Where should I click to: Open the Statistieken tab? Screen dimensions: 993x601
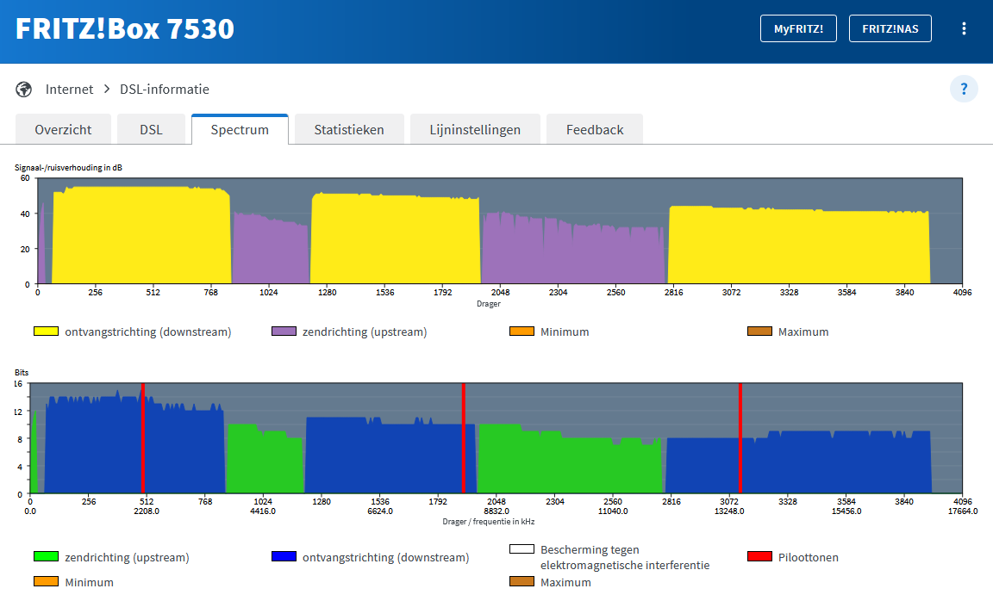[348, 130]
